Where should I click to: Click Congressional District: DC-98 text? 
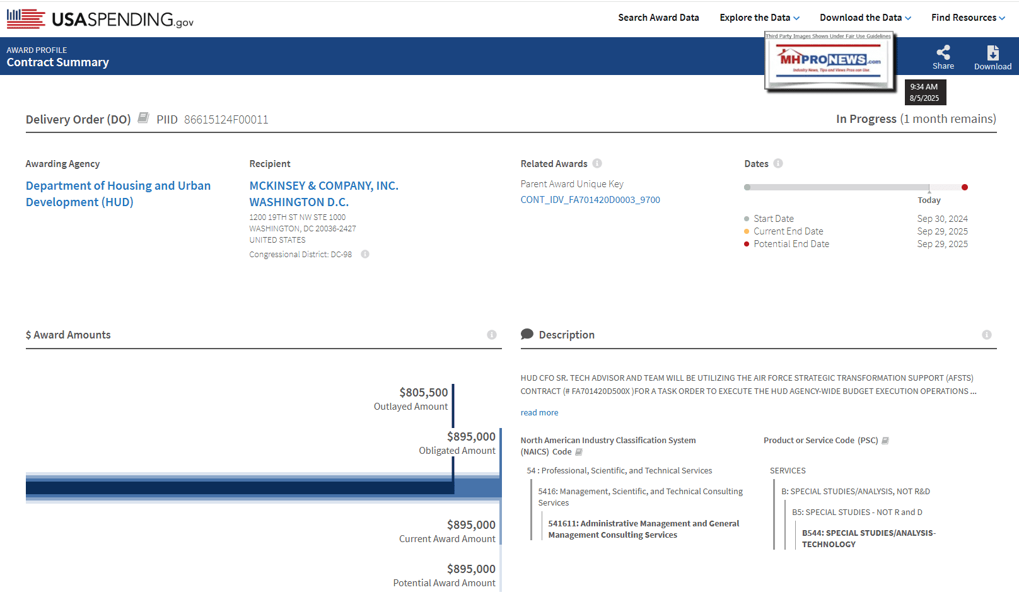tap(300, 255)
